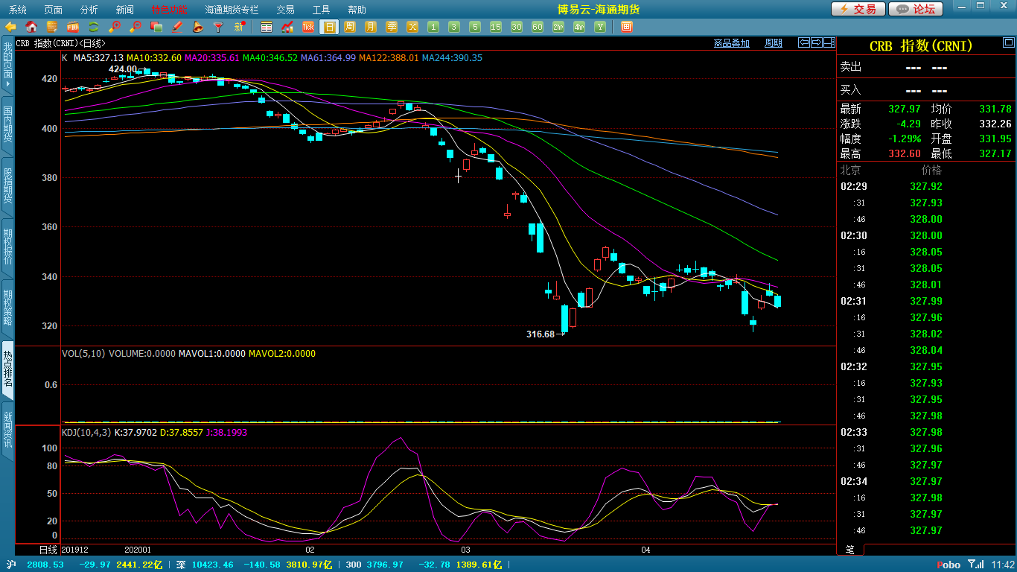The height and width of the screenshot is (572, 1017).
Task: Click the yellow back arrow icon
Action: pyautogui.click(x=10, y=27)
